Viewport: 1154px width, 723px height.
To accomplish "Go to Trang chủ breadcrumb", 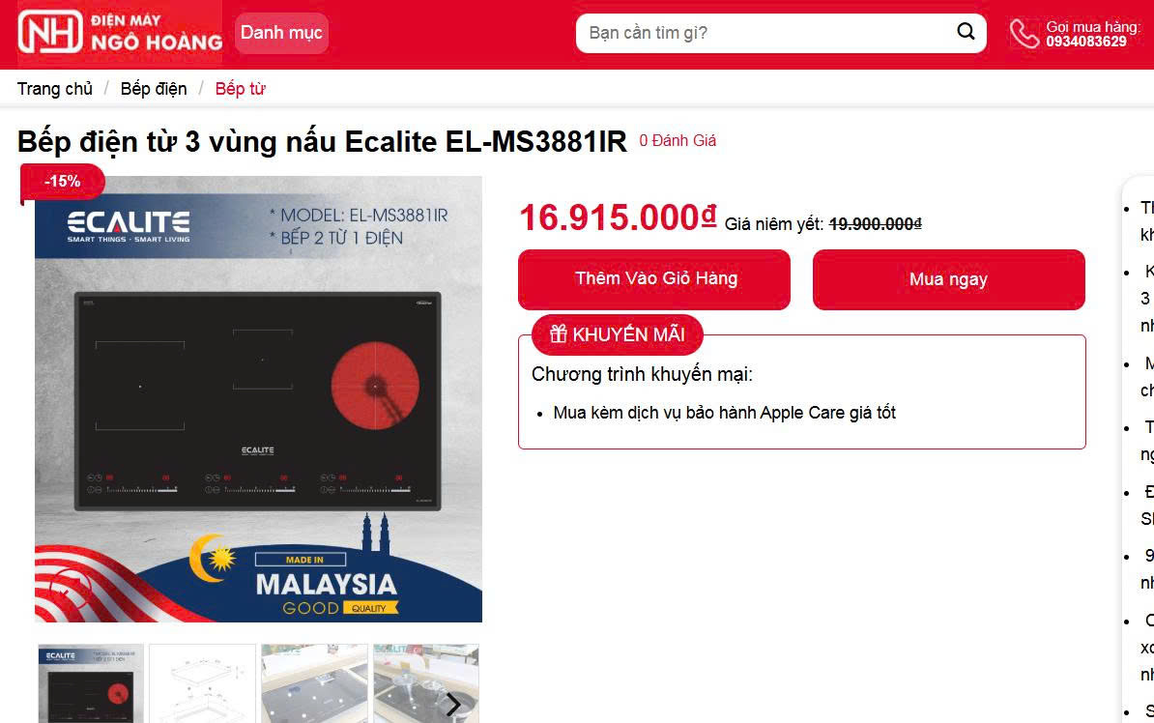I will click(55, 89).
